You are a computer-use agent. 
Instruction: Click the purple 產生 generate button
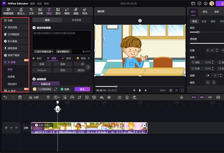coord(82,89)
